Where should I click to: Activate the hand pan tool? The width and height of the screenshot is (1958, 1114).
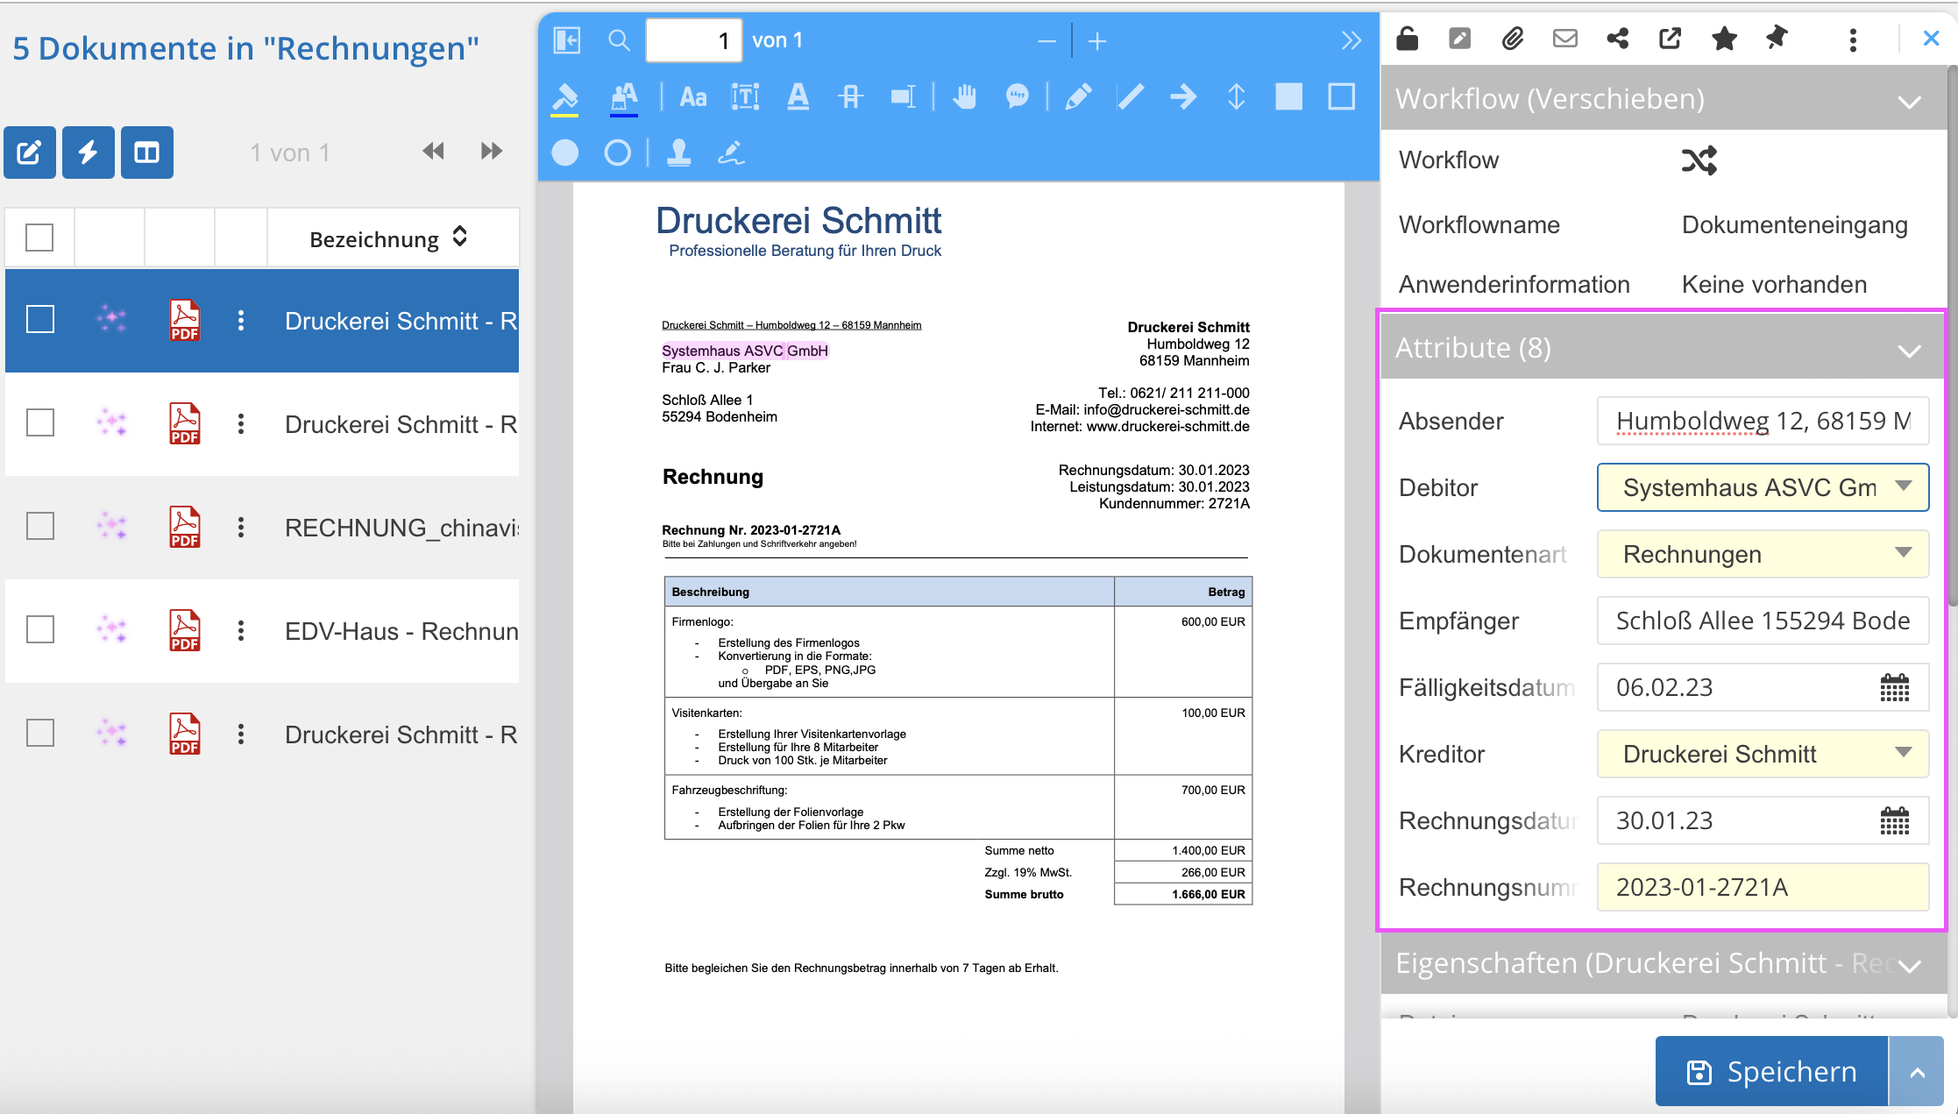pyautogui.click(x=964, y=96)
